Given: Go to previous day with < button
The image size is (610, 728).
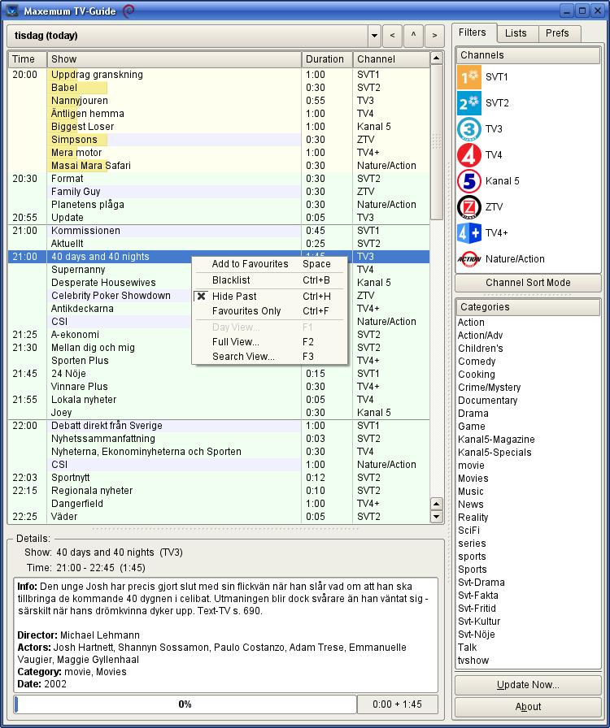Looking at the screenshot, I should click(x=393, y=36).
